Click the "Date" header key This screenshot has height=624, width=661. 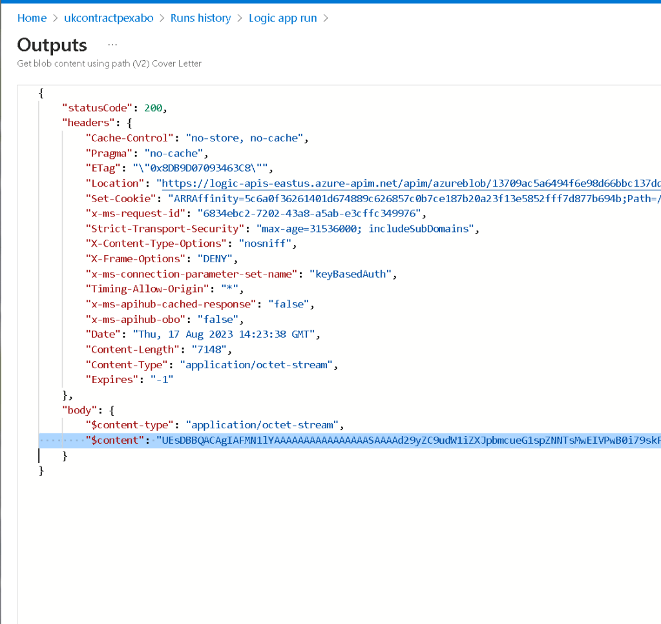pyautogui.click(x=103, y=334)
